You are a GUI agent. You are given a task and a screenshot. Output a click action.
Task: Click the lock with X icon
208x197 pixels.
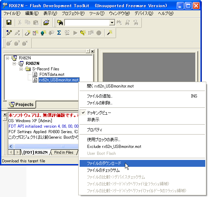pyautogui.click(x=25, y=43)
